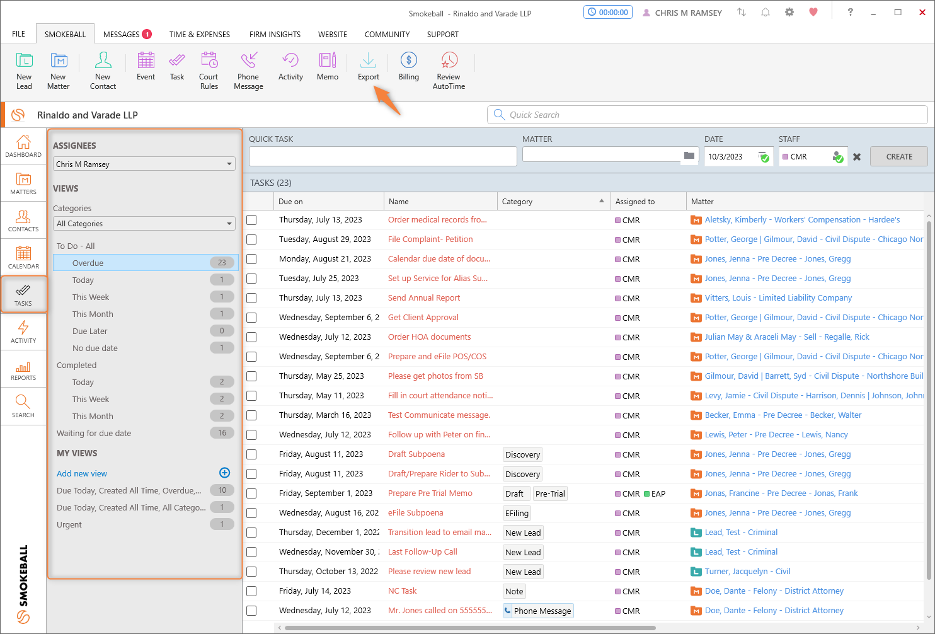Open Aletsky, Kimberly matter link
The height and width of the screenshot is (634, 935).
point(803,220)
